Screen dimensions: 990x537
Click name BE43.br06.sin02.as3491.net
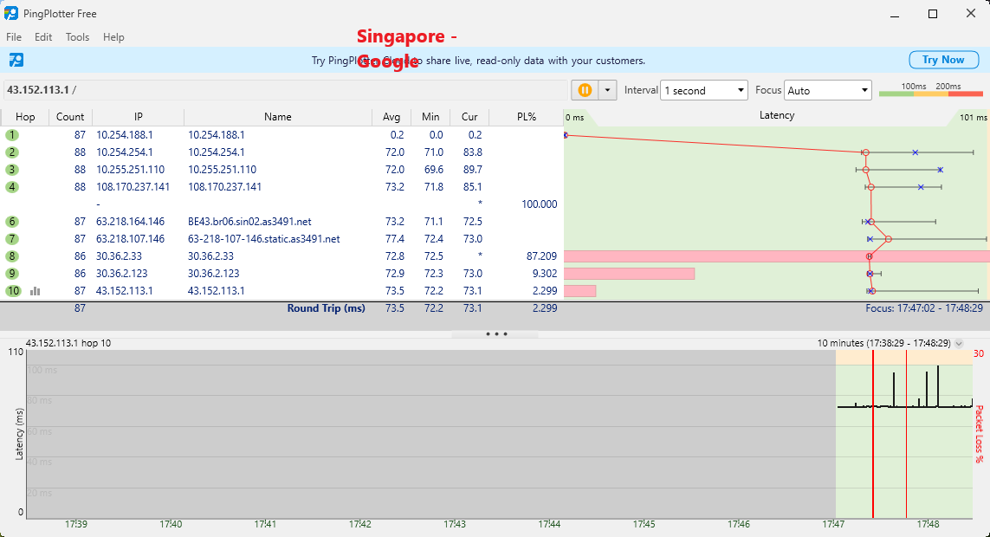(x=250, y=222)
